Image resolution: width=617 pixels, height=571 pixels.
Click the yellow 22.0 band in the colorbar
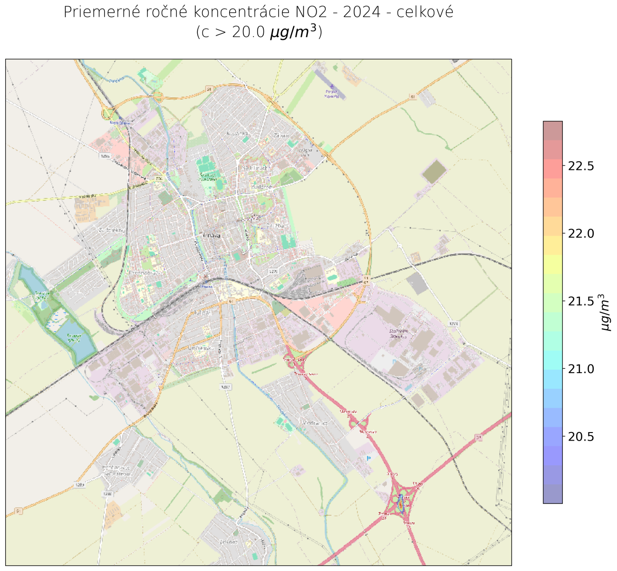[553, 233]
